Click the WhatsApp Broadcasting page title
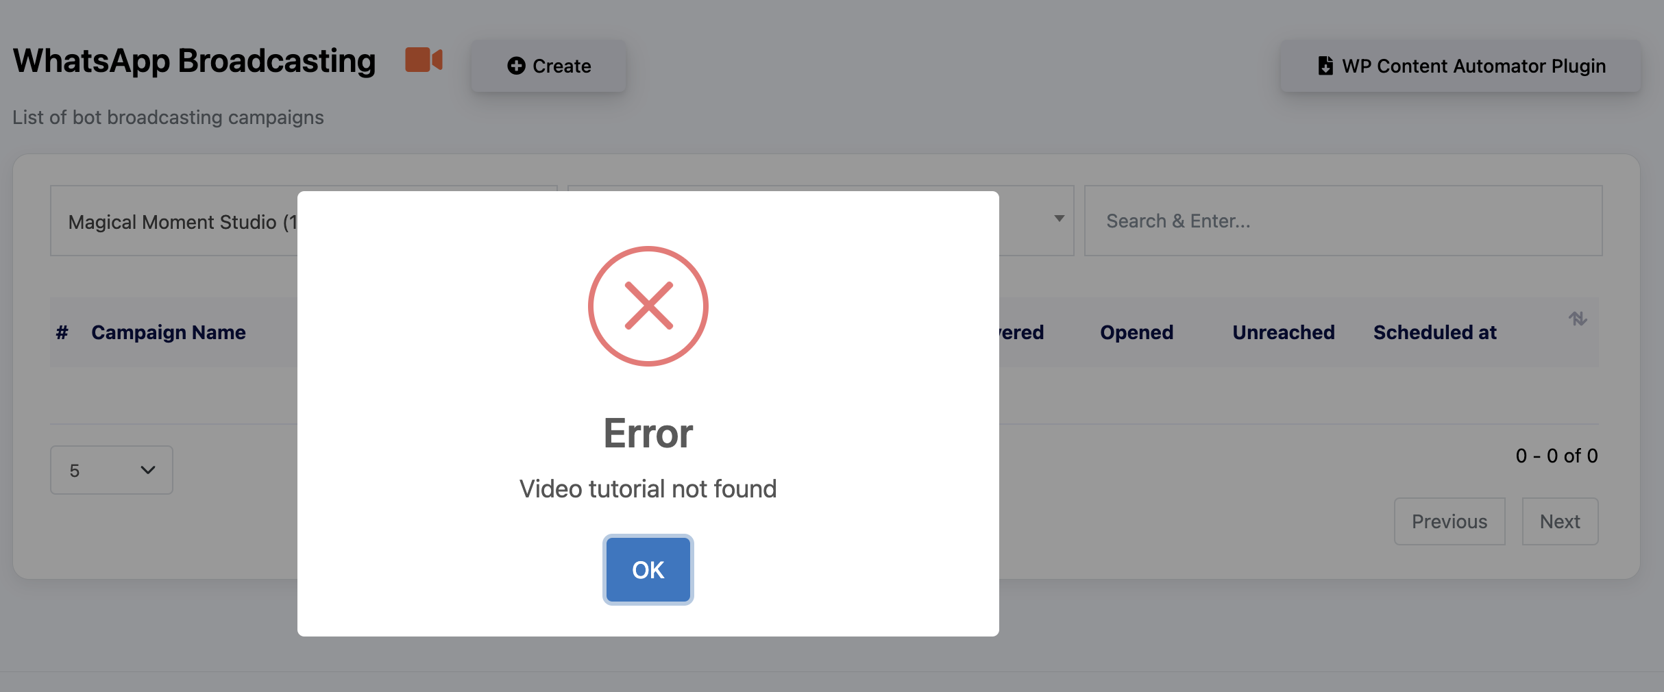 pos(195,61)
